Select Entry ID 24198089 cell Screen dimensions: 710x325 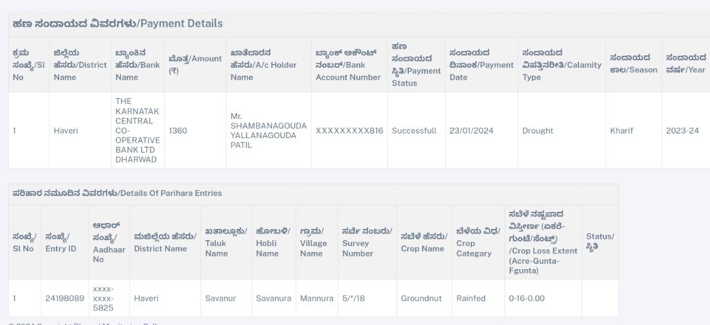(x=64, y=298)
